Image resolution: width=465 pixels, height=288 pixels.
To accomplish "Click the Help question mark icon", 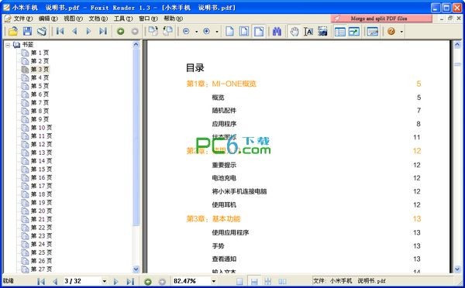I will point(391,31).
